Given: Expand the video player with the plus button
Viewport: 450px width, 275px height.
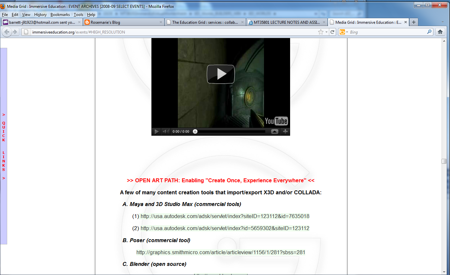Looking at the screenshot, I should 285,131.
